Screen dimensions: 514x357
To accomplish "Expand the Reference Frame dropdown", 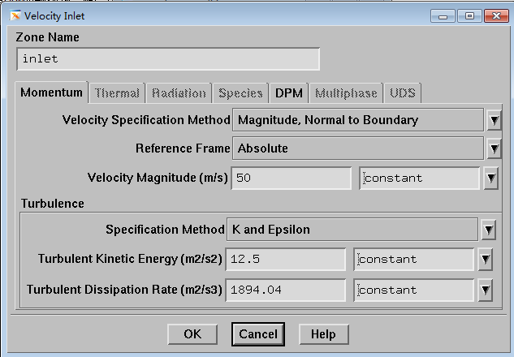I will point(492,149).
